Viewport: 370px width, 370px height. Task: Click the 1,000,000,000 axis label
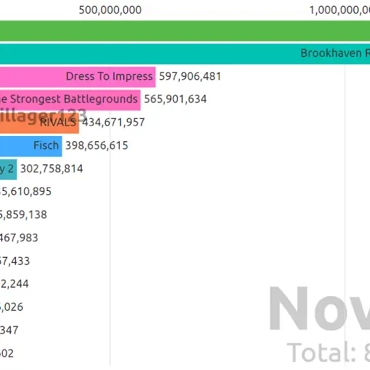(340, 10)
